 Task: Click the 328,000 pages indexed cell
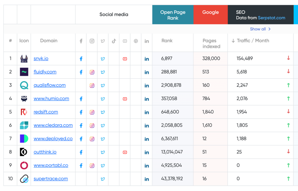click(211, 58)
